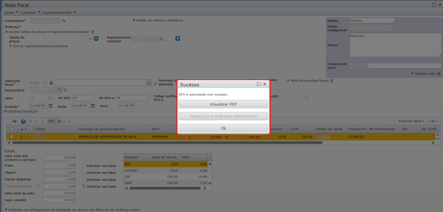Click pencil icon beside Natureza da operação
The height and width of the screenshot is (212, 443).
[x=155, y=84]
